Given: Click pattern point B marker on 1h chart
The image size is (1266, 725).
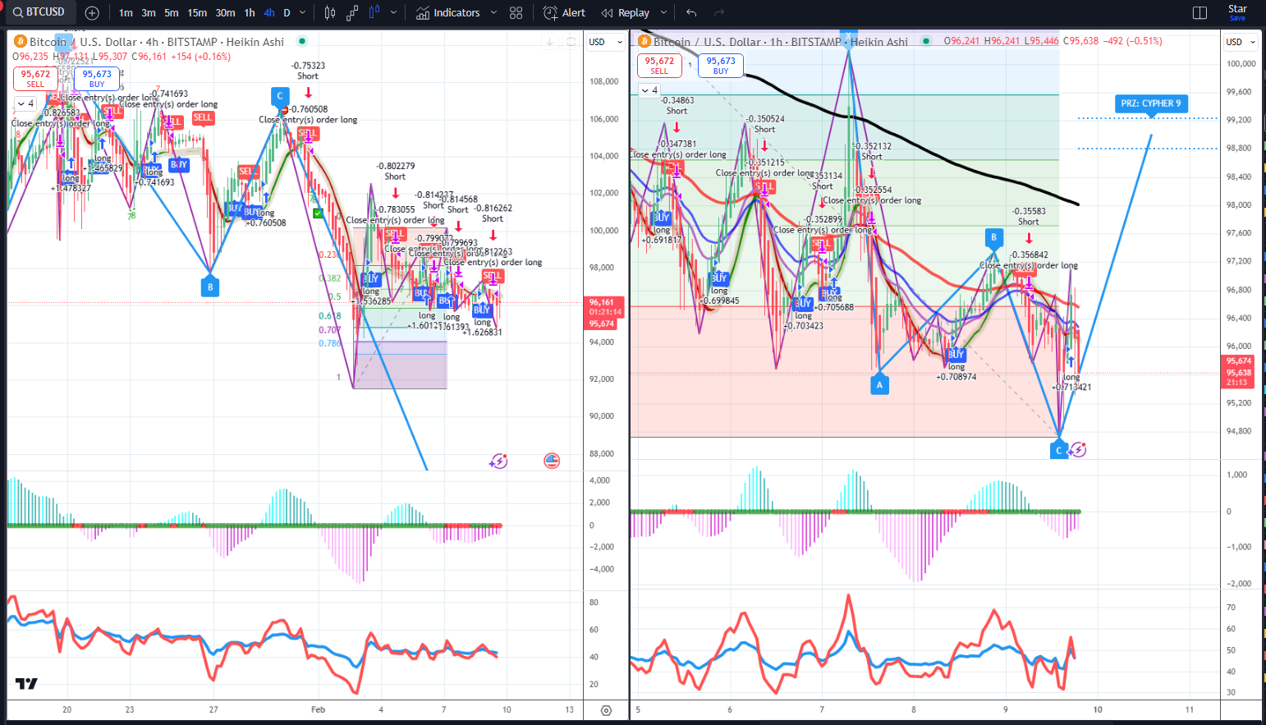Looking at the screenshot, I should coord(993,237).
